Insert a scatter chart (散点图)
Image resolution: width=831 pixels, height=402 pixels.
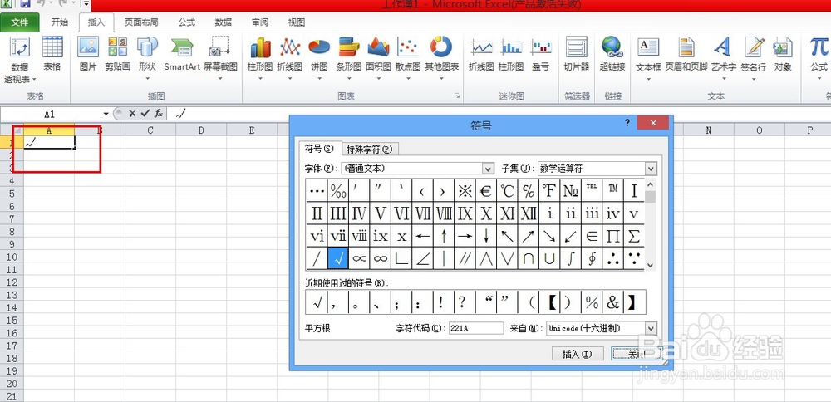[408, 58]
